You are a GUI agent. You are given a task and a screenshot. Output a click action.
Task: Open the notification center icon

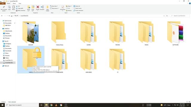[188, 105]
